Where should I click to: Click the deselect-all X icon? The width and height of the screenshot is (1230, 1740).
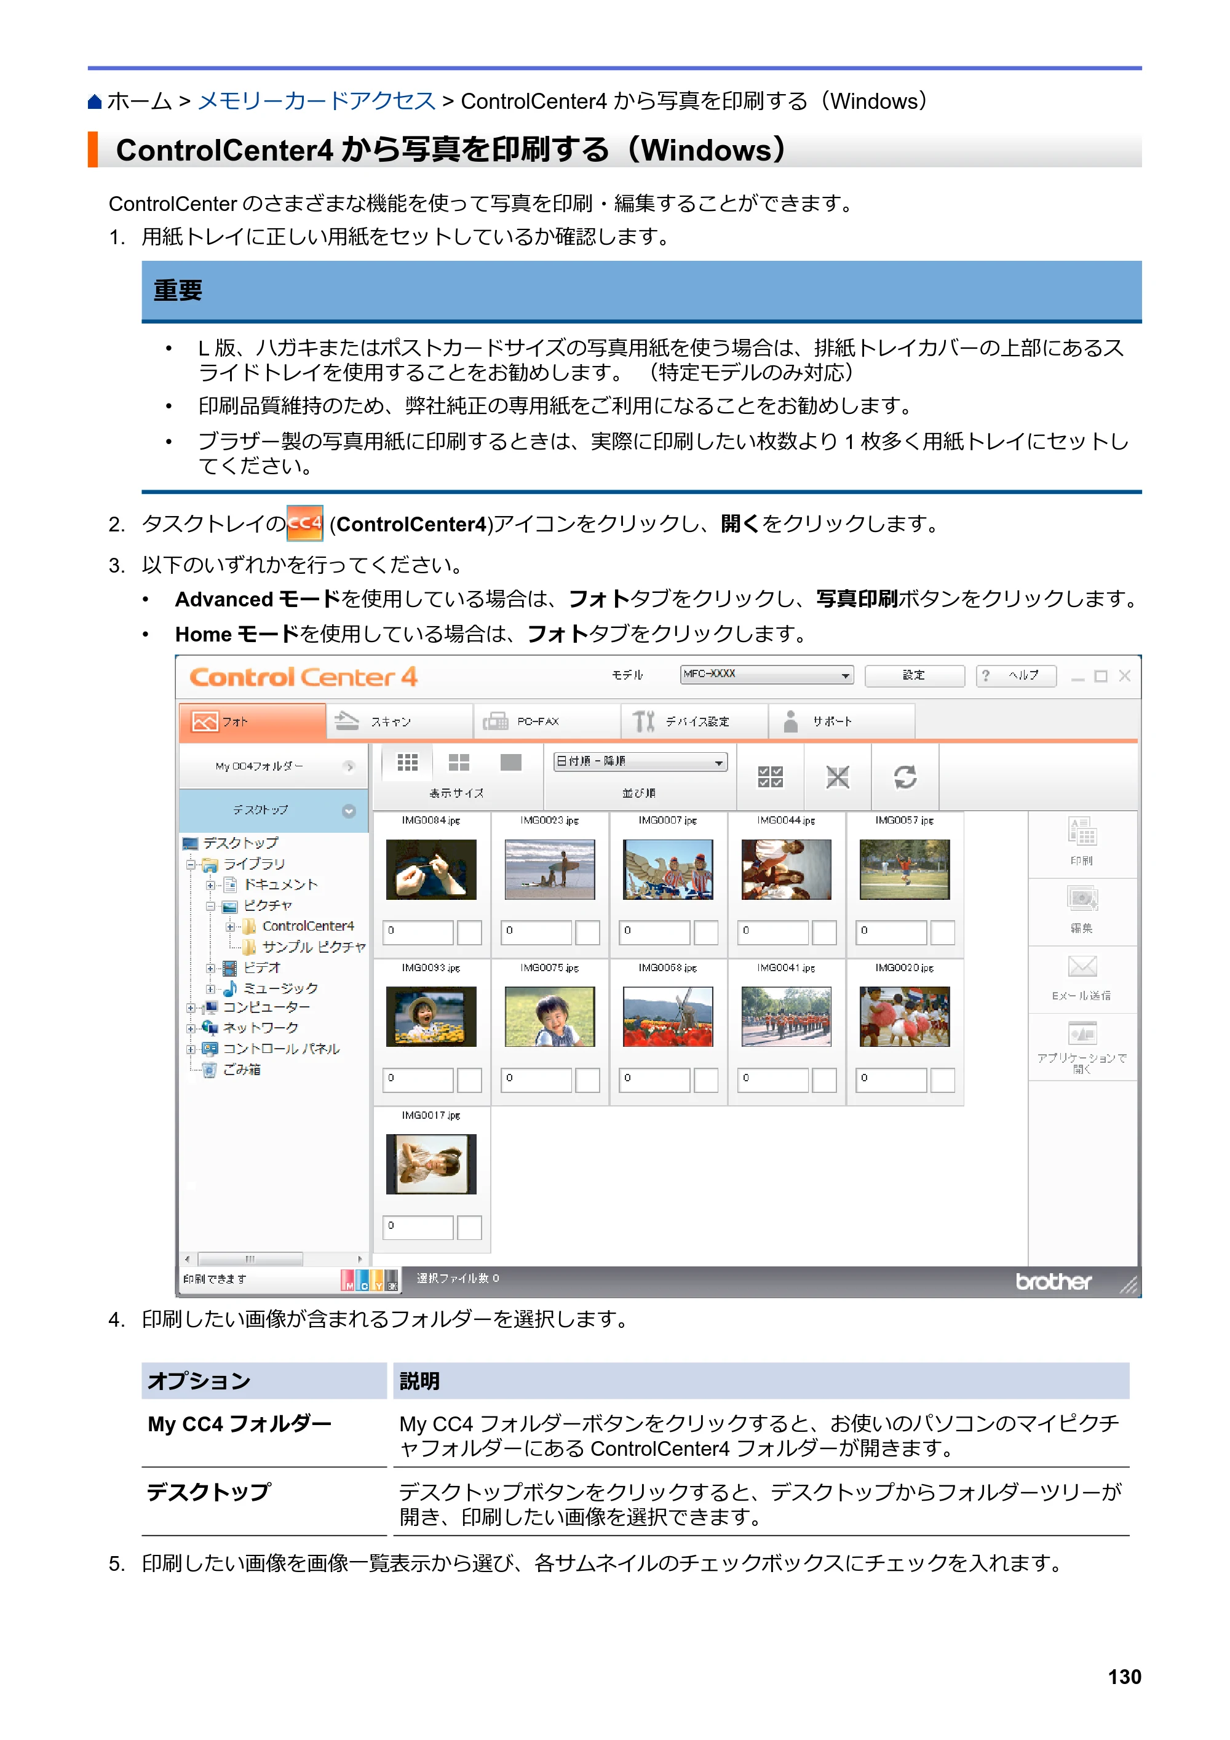point(838,777)
